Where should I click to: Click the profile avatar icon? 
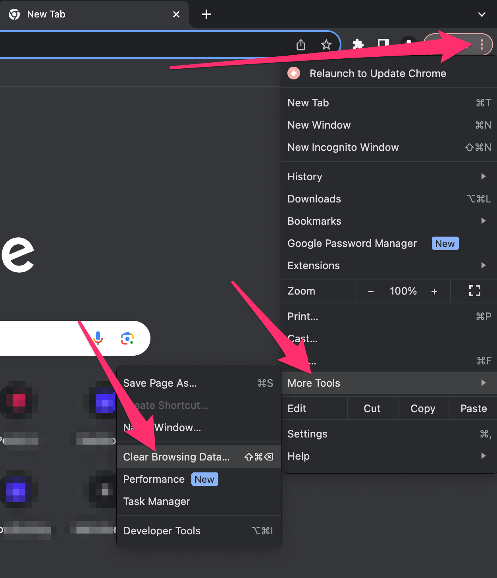click(x=408, y=44)
